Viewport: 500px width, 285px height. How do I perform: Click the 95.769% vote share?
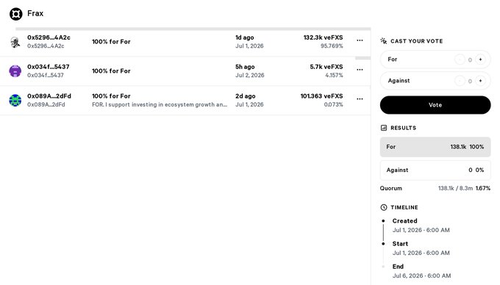[x=332, y=46]
